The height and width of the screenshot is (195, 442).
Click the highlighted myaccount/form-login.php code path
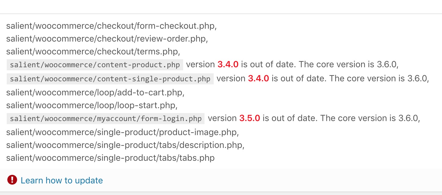point(106,119)
